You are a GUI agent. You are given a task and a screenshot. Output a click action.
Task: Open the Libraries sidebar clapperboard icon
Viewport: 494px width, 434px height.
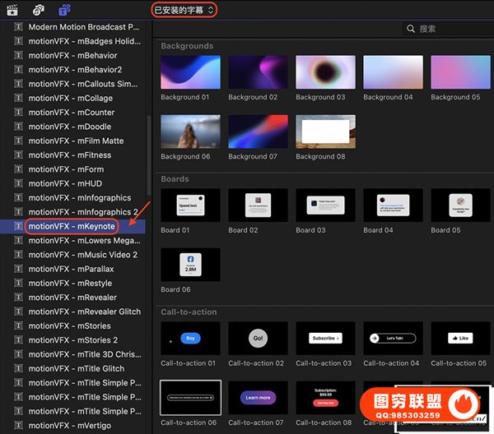(x=12, y=10)
